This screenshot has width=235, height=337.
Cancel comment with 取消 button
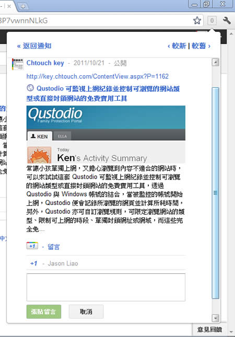(x=86, y=311)
